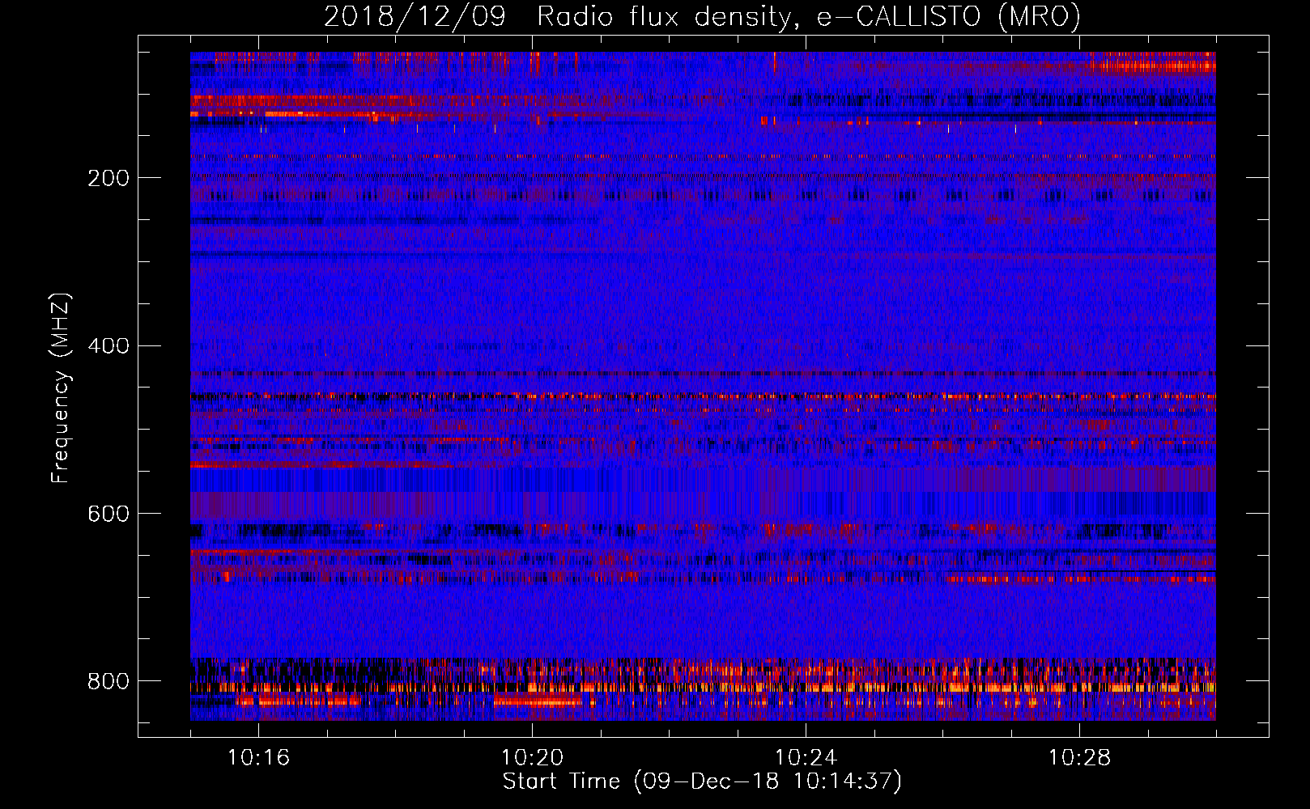Image resolution: width=1310 pixels, height=809 pixels.
Task: Click the 'Start Time (09-Dec-18 10:14:37)' label
Action: pos(702,781)
